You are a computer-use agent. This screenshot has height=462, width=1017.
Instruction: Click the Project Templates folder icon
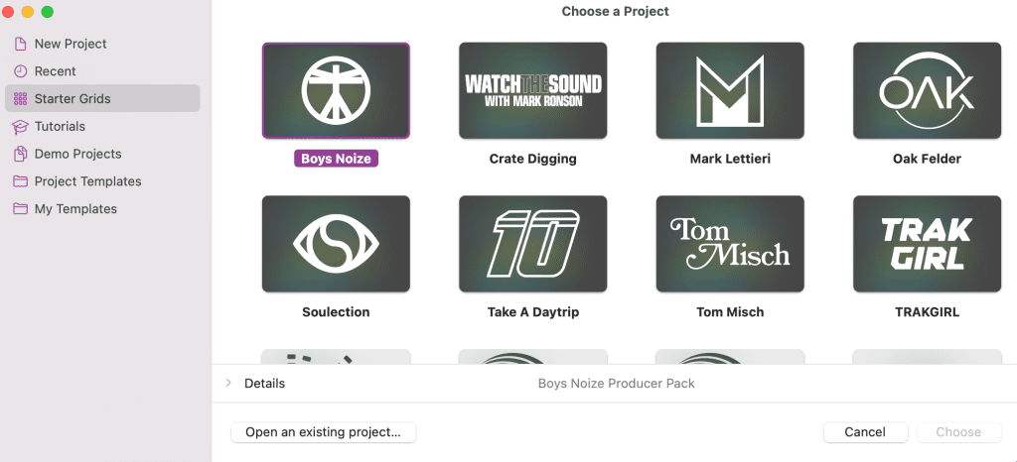(21, 181)
